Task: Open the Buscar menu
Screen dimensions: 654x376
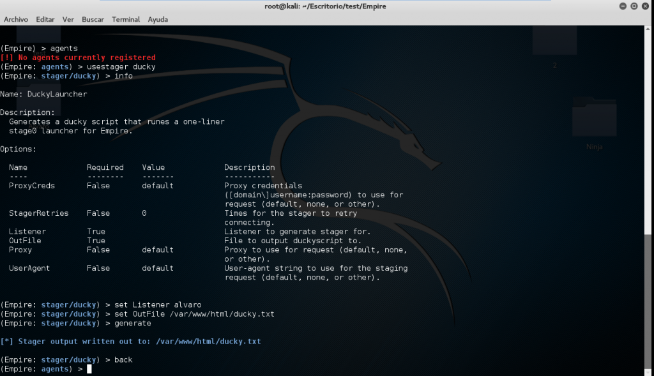Action: click(x=93, y=19)
